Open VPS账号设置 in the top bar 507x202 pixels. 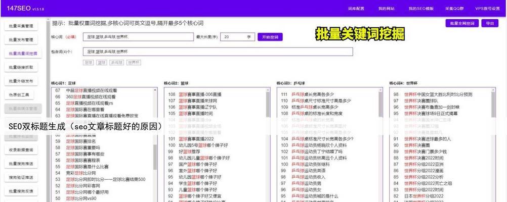point(487,9)
